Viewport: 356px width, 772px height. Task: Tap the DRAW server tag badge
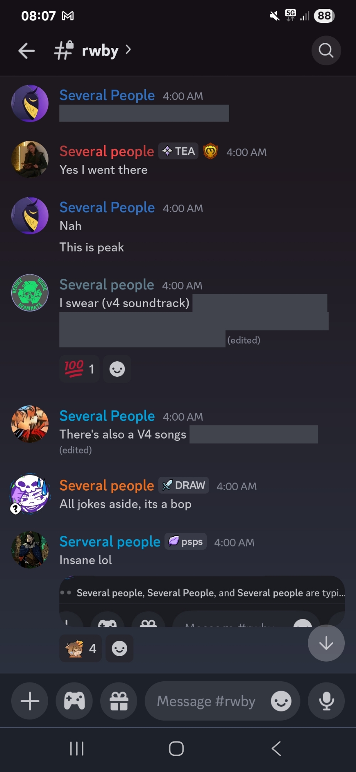[184, 485]
